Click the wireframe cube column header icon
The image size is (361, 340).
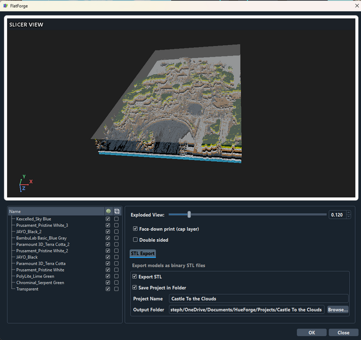[x=117, y=211]
